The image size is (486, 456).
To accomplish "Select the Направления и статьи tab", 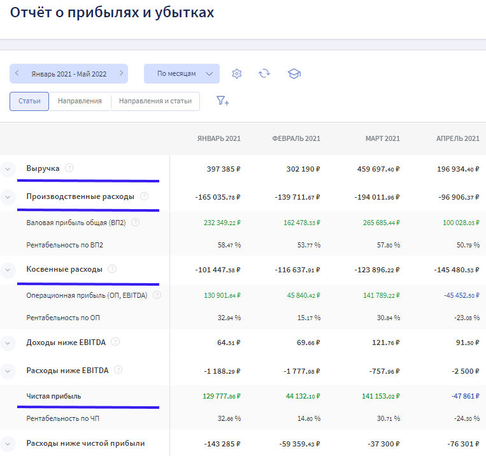I will point(155,101).
